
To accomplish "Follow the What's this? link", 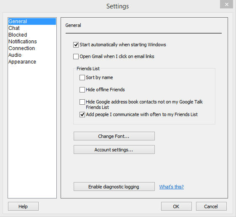I will click(x=172, y=187).
